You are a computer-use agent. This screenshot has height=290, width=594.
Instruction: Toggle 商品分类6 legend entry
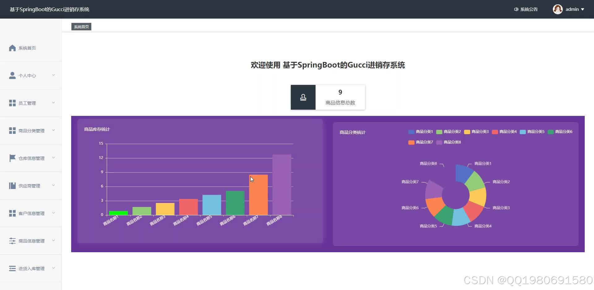560,132
